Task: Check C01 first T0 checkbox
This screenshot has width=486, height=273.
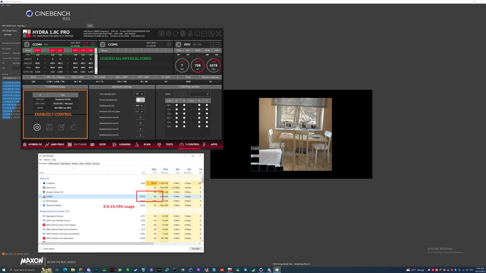Action: [x=177, y=110]
